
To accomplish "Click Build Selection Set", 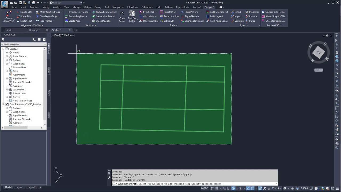I will pos(217,12).
